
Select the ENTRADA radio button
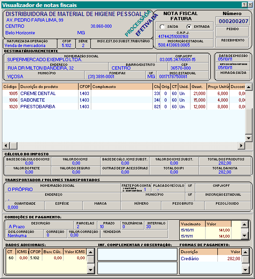click(x=189, y=27)
